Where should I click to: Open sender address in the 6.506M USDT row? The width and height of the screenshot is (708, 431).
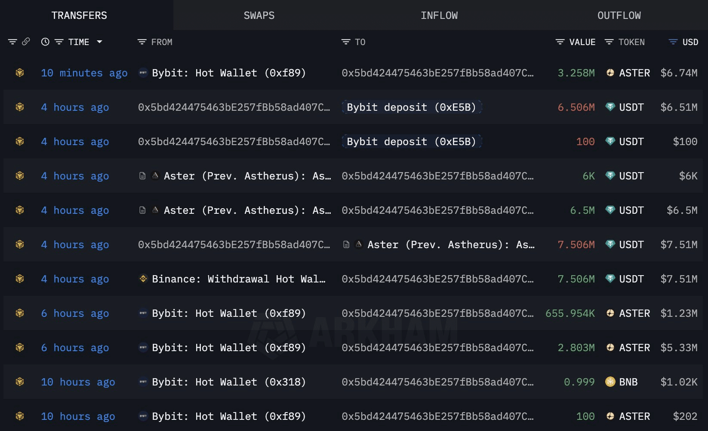click(234, 107)
